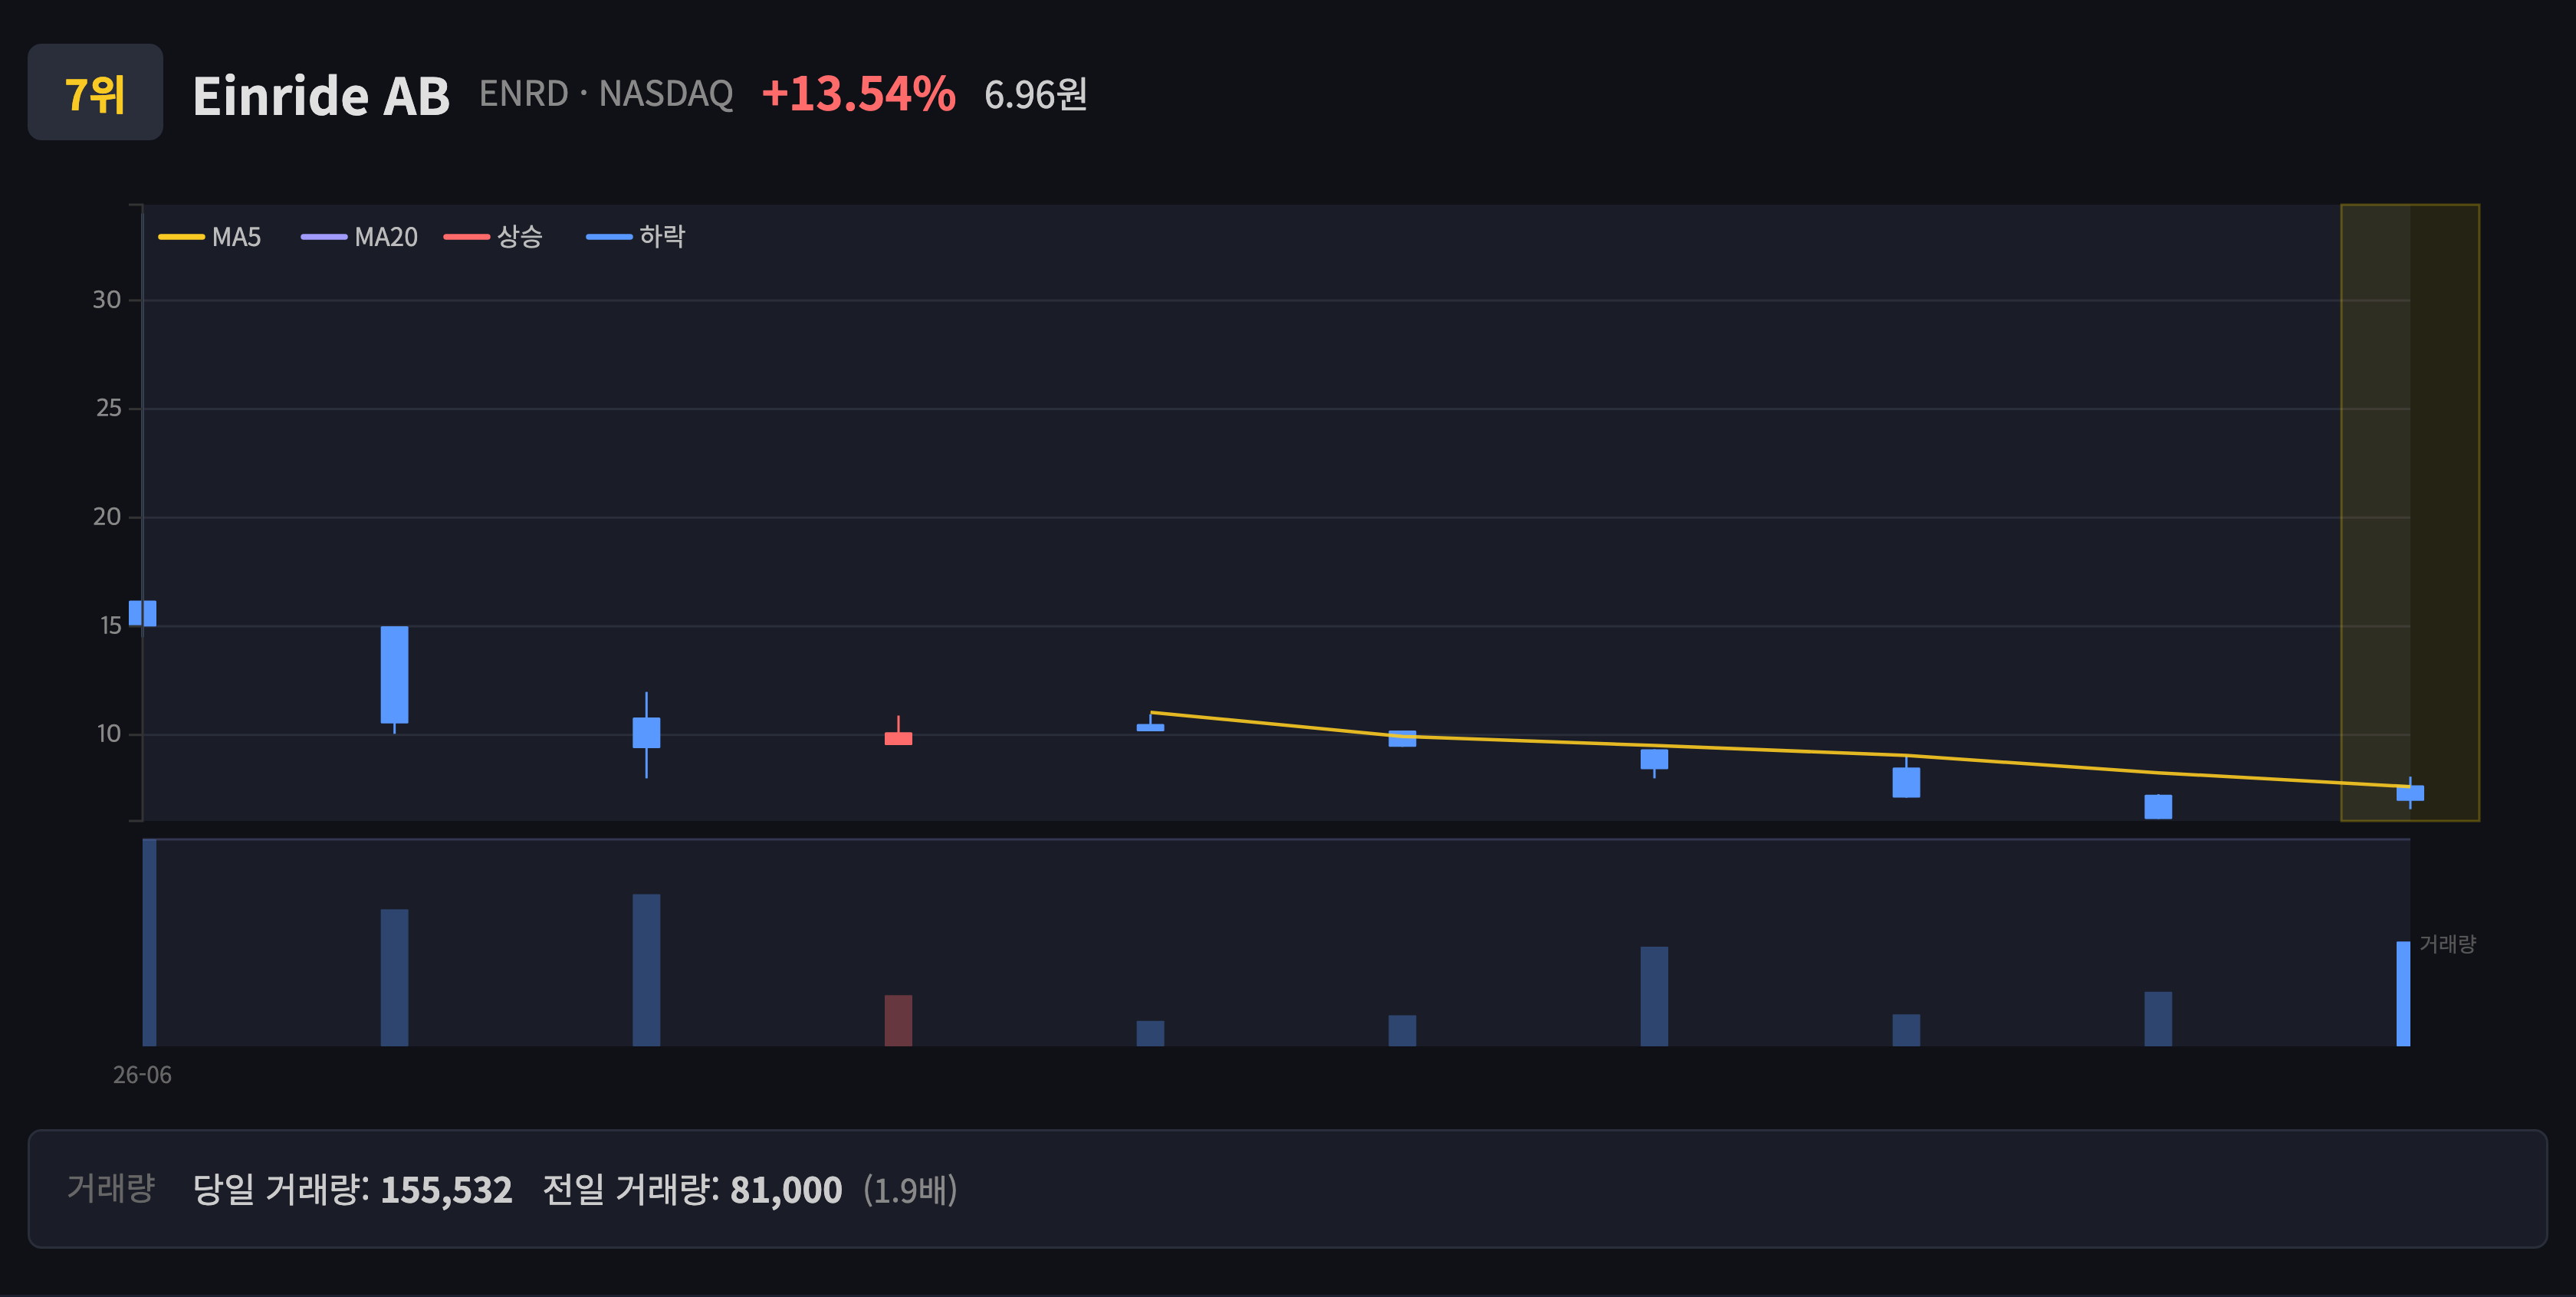Click the +13.54% change value
The image size is (2576, 1297).
tap(858, 94)
